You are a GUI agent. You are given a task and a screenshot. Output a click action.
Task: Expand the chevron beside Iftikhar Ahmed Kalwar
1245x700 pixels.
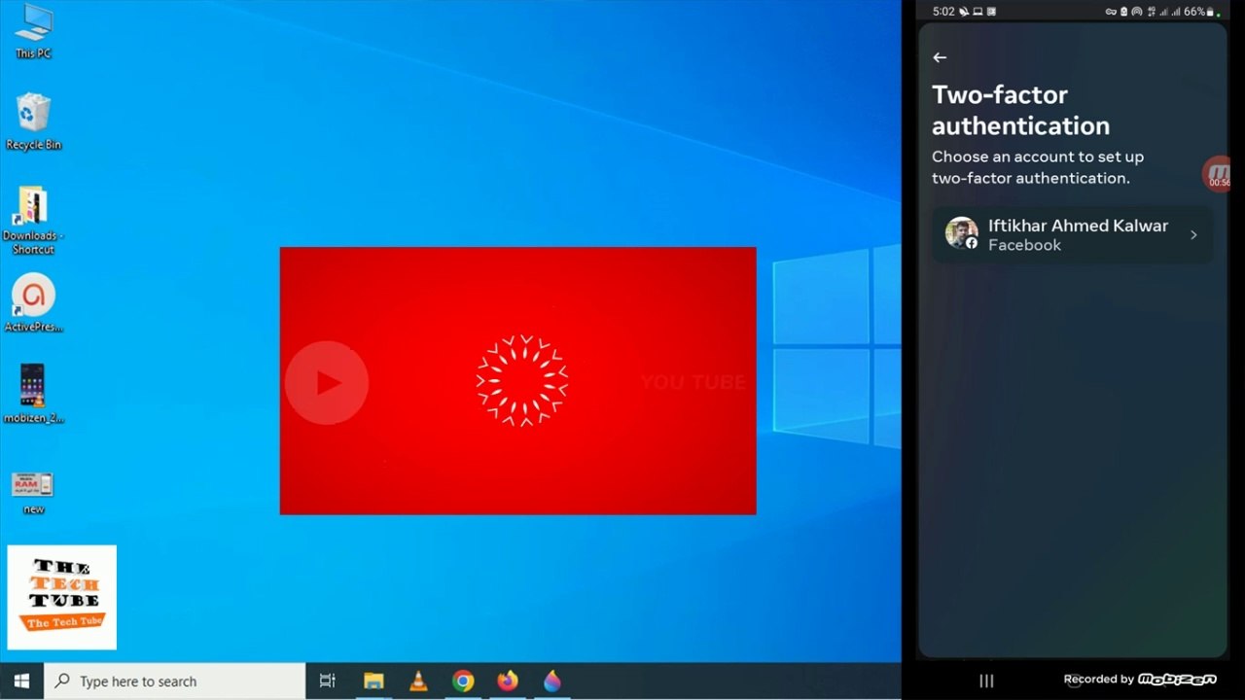[1193, 234]
